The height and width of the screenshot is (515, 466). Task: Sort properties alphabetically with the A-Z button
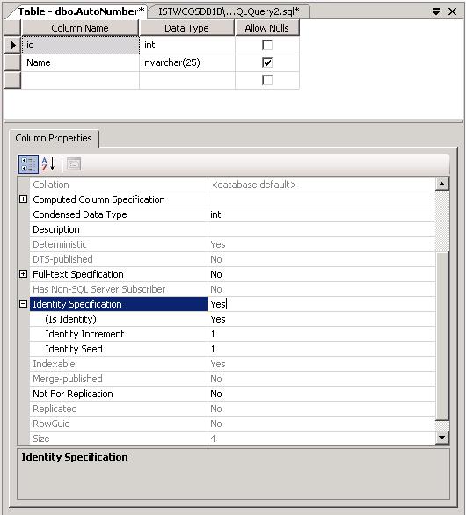[48, 164]
